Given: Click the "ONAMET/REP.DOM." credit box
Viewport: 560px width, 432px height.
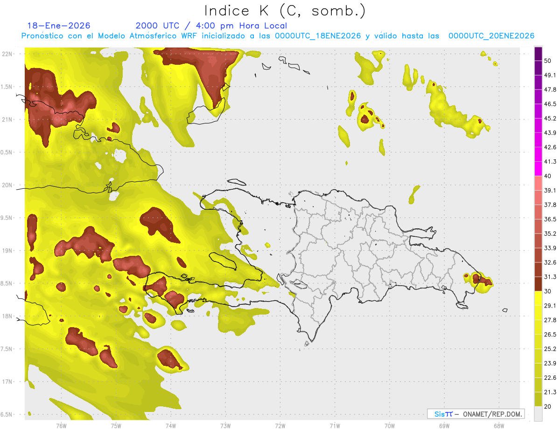Looking at the screenshot, I should click(476, 414).
